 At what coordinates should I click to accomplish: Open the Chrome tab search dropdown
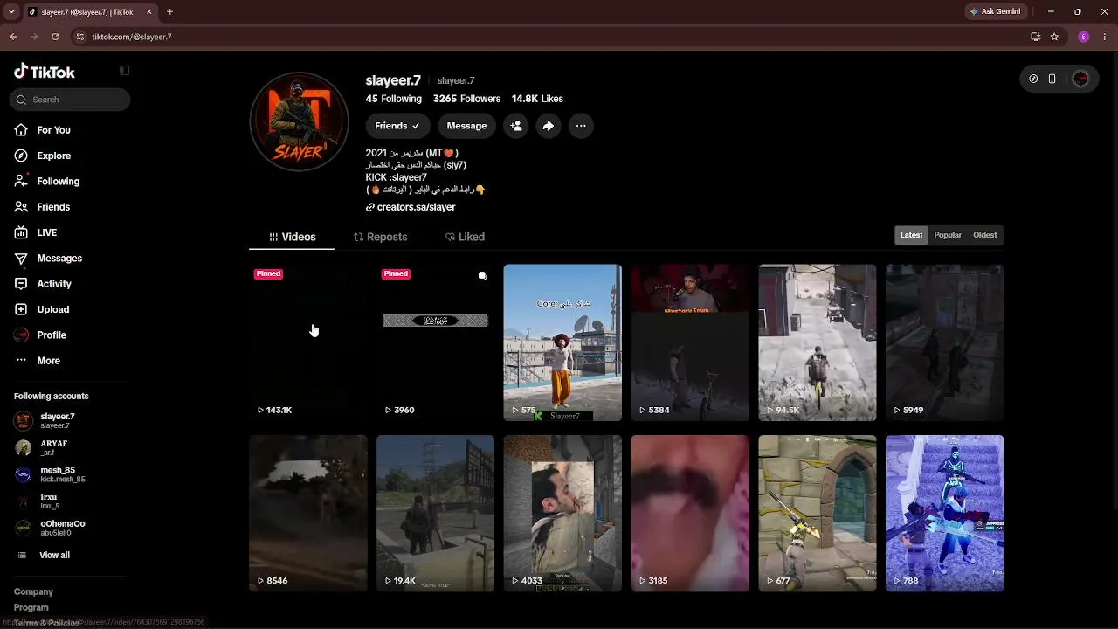11,12
